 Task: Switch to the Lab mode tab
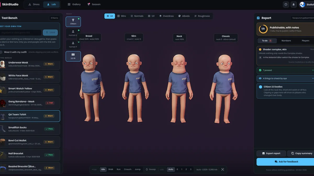[x=52, y=4]
